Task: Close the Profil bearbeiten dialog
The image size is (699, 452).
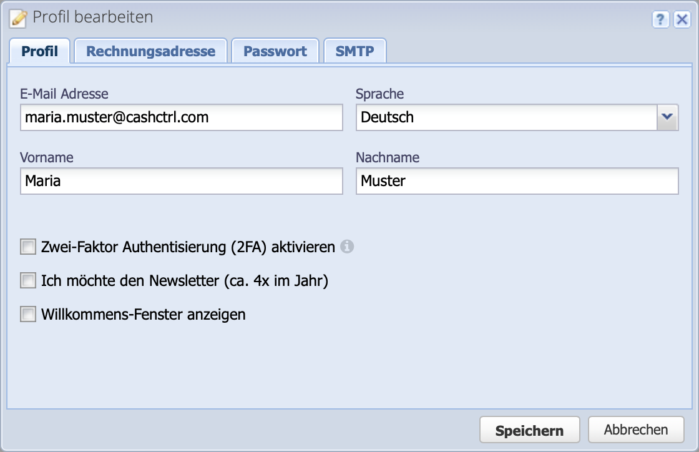Action: (683, 17)
